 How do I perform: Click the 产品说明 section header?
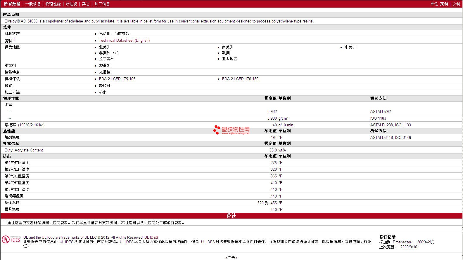(x=11, y=15)
